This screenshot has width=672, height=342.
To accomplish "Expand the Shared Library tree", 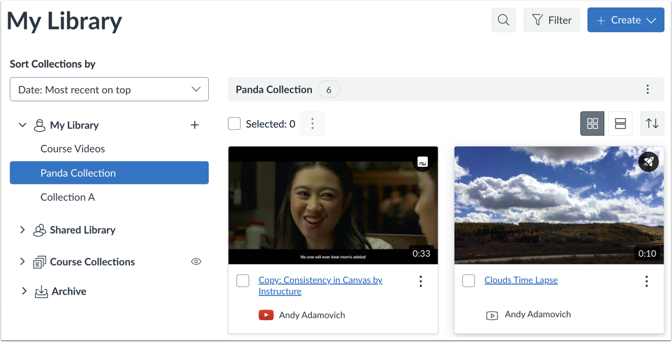I will pyautogui.click(x=23, y=230).
